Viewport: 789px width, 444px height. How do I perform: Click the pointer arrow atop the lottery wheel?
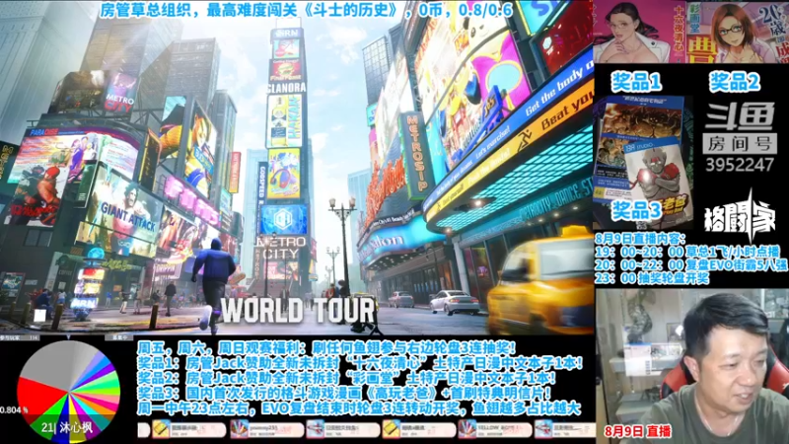tap(68, 337)
